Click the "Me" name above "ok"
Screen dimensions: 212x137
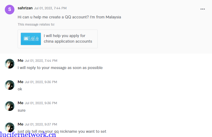pyautogui.click(x=21, y=82)
